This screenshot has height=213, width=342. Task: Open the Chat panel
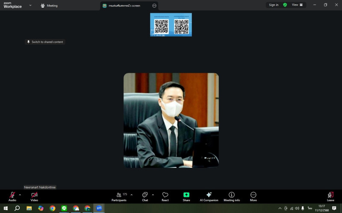145,196
